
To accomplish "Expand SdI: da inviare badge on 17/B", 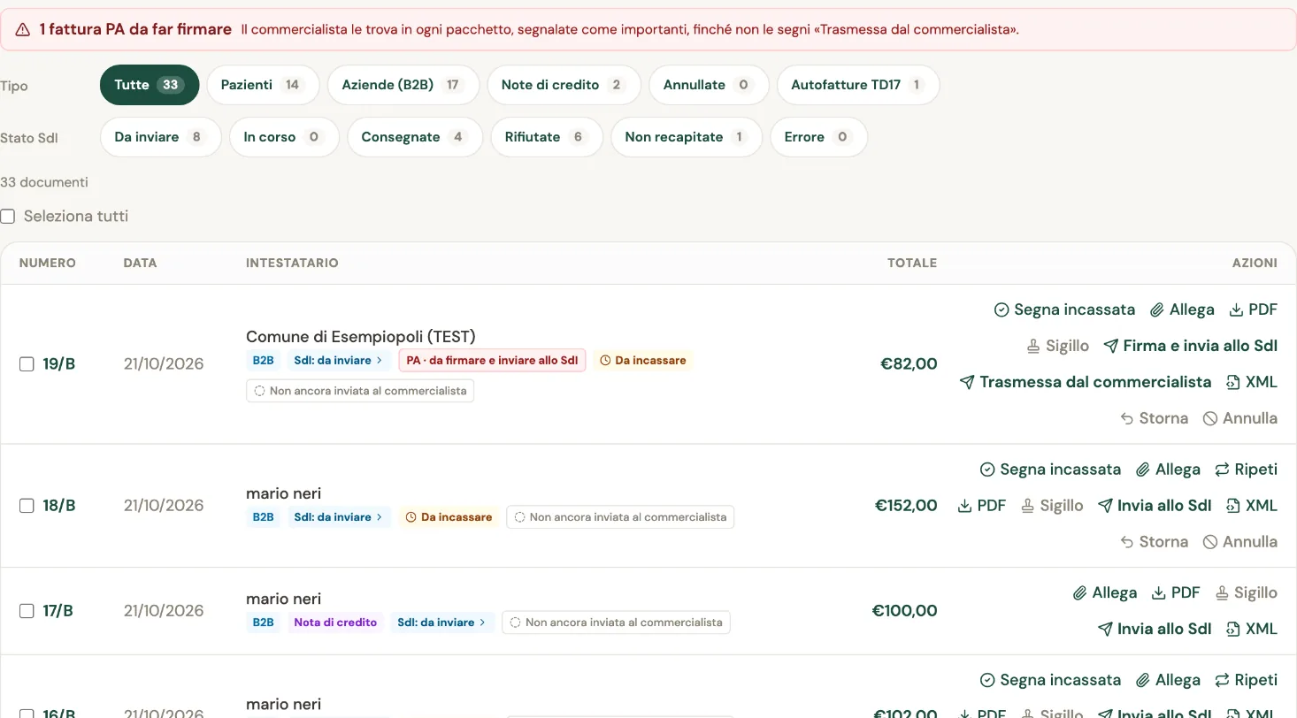I will click(x=441, y=623).
